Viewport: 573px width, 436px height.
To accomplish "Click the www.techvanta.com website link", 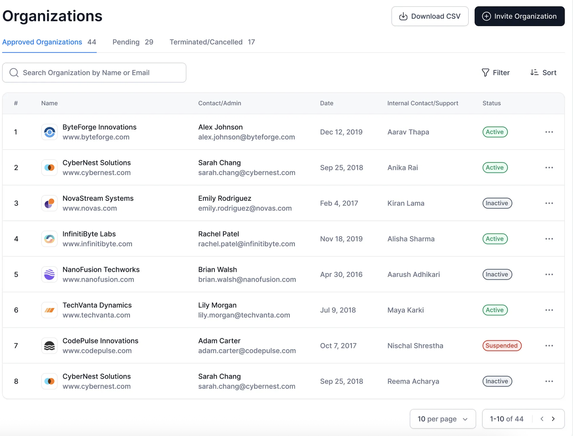I will click(x=96, y=315).
